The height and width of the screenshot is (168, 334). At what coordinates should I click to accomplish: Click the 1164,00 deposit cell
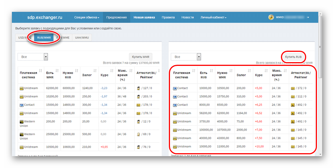242,113
